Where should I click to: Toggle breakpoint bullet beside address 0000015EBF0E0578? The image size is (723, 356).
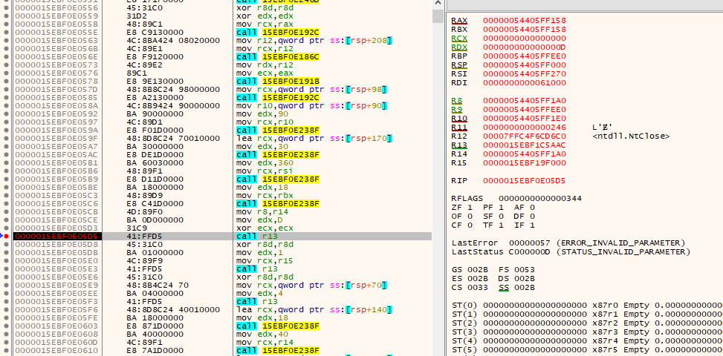tap(6, 81)
